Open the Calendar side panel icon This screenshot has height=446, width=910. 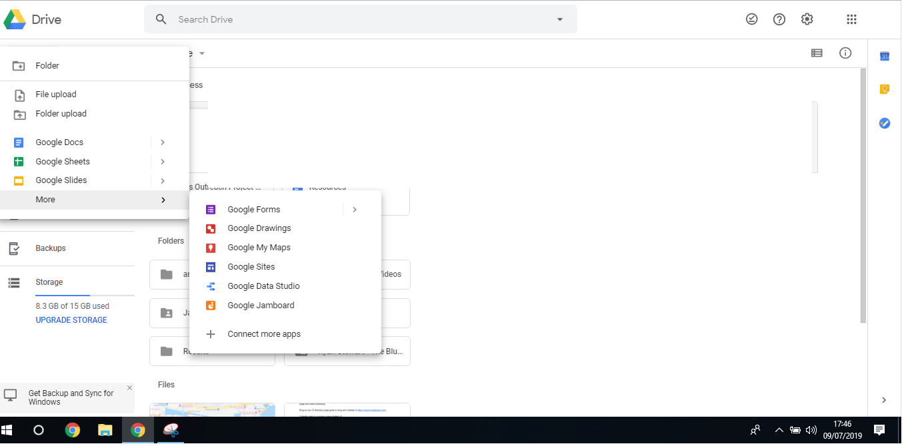pyautogui.click(x=885, y=57)
